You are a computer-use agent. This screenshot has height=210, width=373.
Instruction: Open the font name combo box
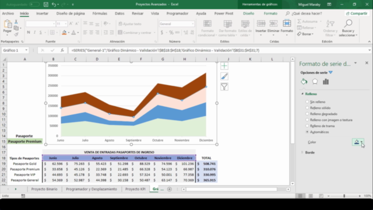40,24
